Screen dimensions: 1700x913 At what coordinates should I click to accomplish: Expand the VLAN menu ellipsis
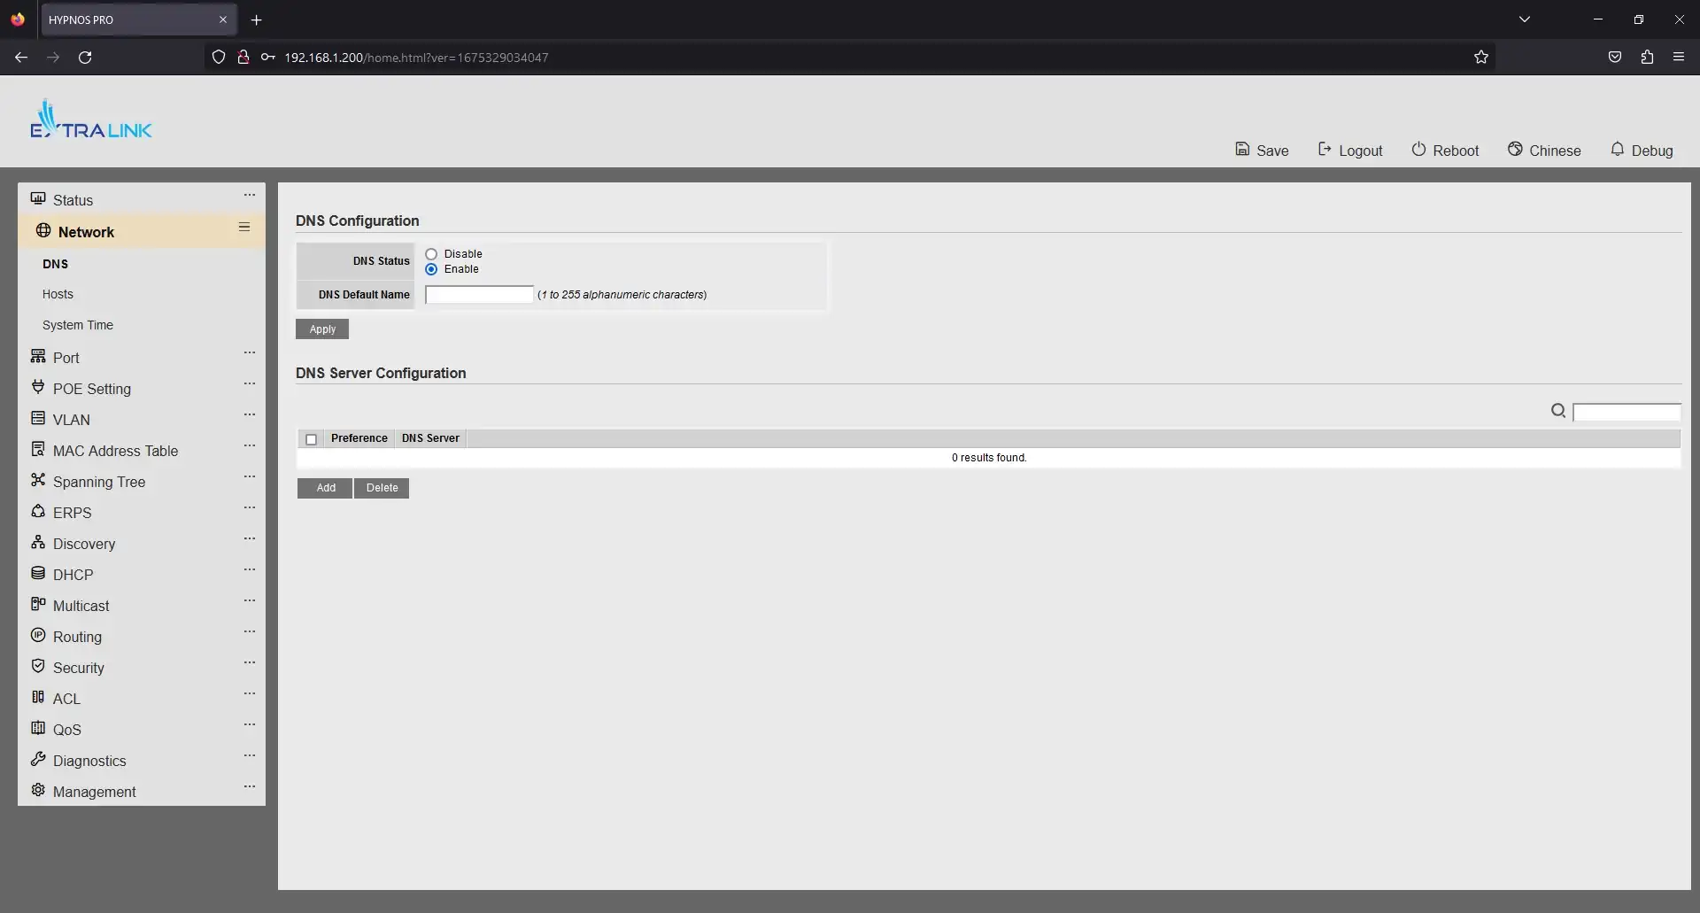point(250,415)
